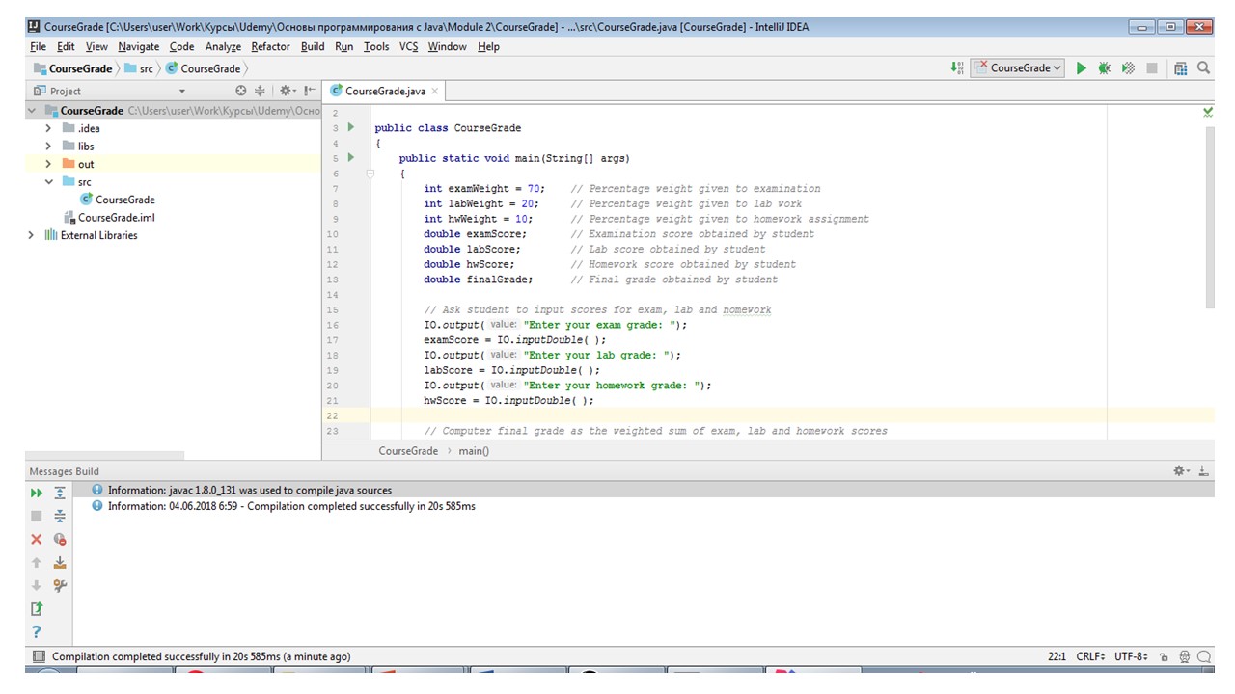Start debugging with the bug icon
1235x694 pixels.
pos(1104,68)
